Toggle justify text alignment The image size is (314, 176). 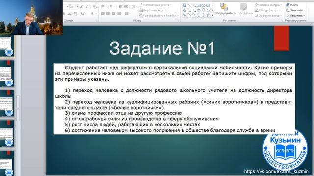tap(119, 14)
